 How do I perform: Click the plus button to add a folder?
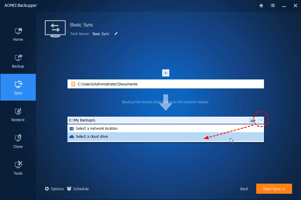tap(166, 73)
